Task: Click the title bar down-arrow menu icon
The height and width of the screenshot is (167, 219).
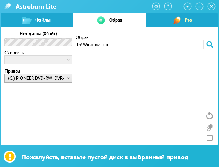Action: coord(187,6)
